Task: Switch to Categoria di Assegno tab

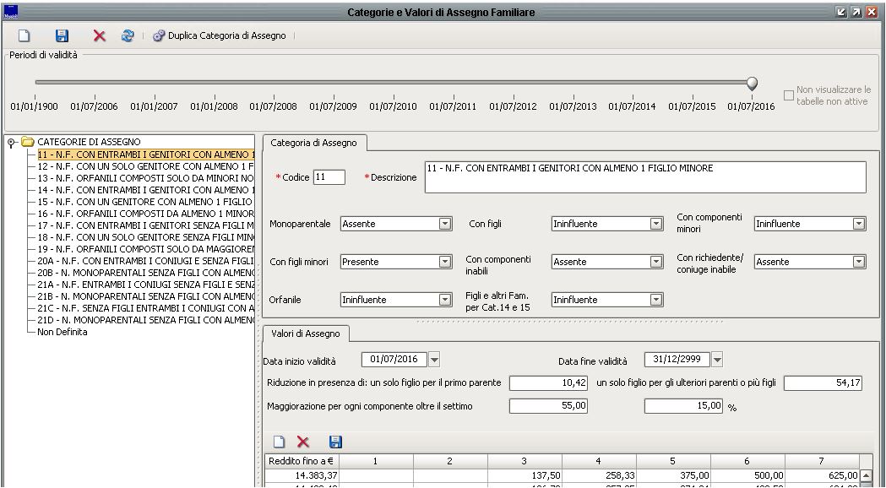Action: (x=313, y=143)
